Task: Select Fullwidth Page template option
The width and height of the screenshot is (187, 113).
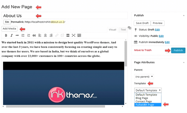Action: pyautogui.click(x=148, y=105)
